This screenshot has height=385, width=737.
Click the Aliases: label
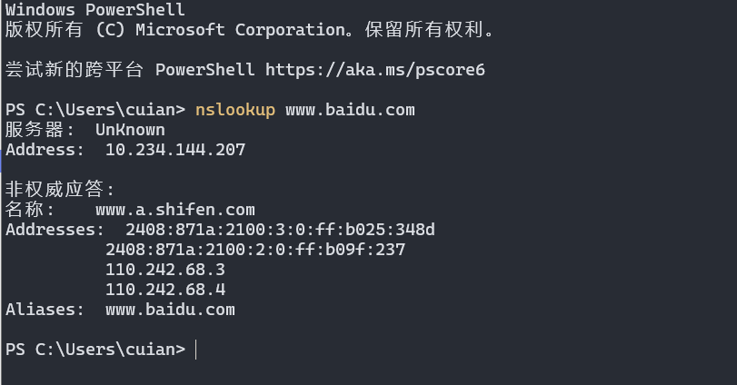click(x=45, y=310)
